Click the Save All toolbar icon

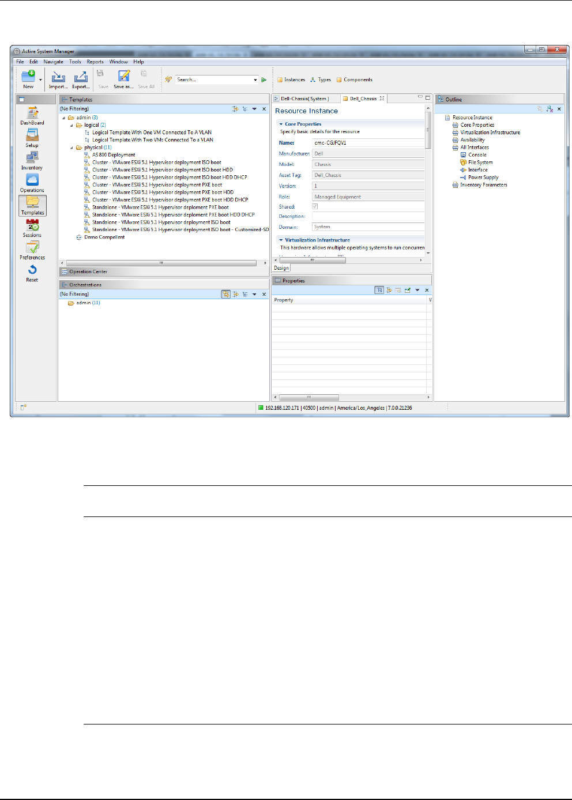pos(144,73)
